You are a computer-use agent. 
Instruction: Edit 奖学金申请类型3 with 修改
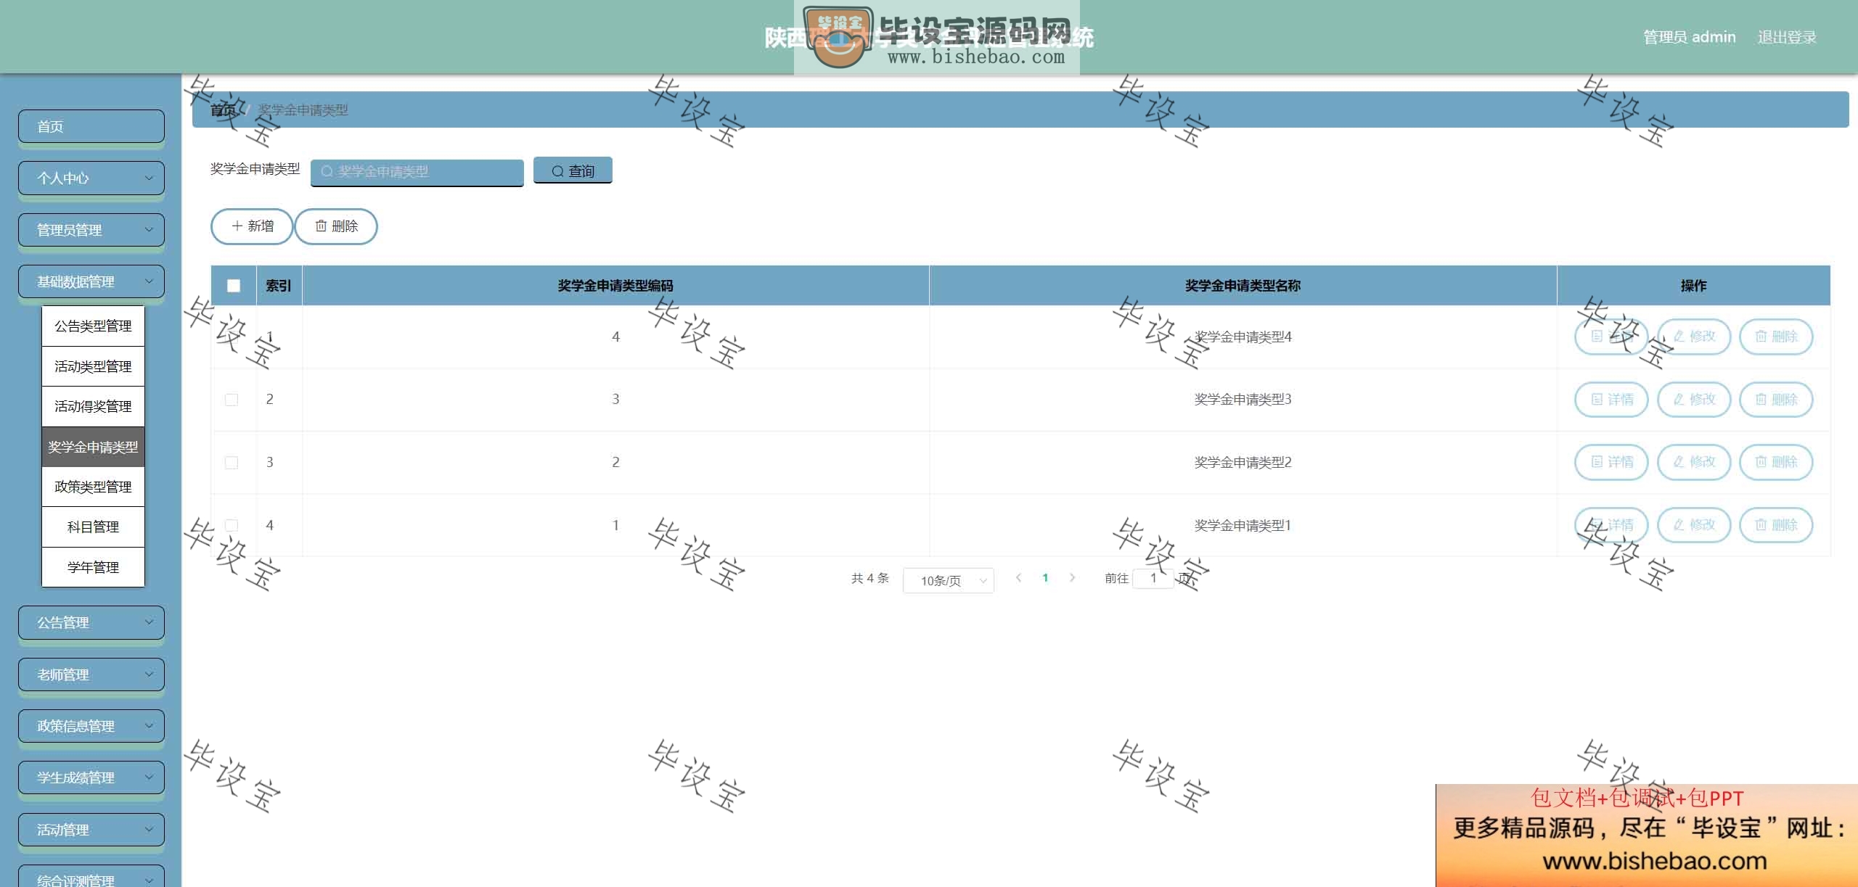[1694, 400]
